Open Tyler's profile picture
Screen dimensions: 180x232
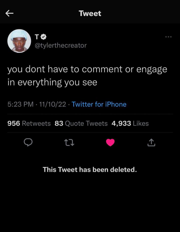click(x=19, y=41)
